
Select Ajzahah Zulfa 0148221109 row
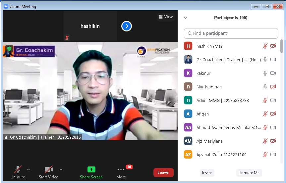click(x=230, y=155)
